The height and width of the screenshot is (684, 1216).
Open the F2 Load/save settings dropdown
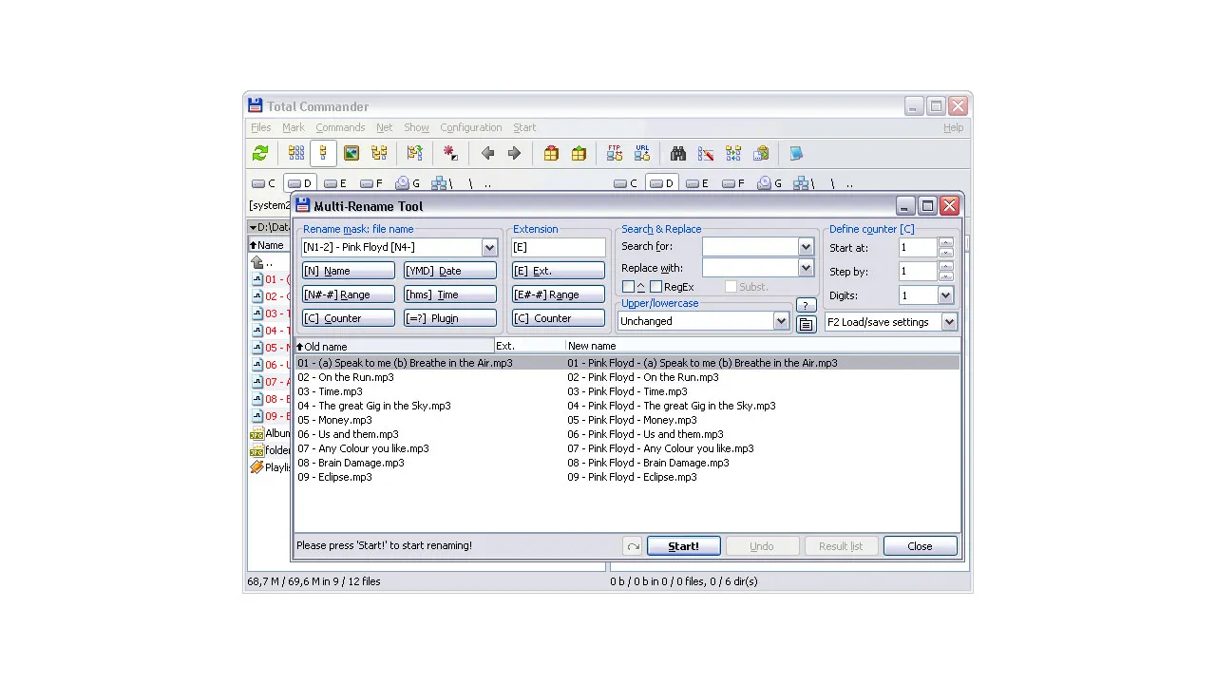click(x=949, y=322)
